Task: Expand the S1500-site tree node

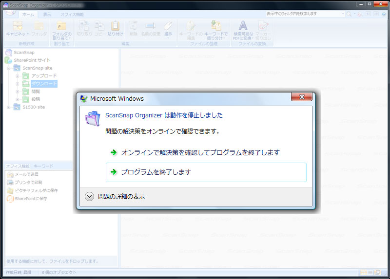Action: click(9, 107)
